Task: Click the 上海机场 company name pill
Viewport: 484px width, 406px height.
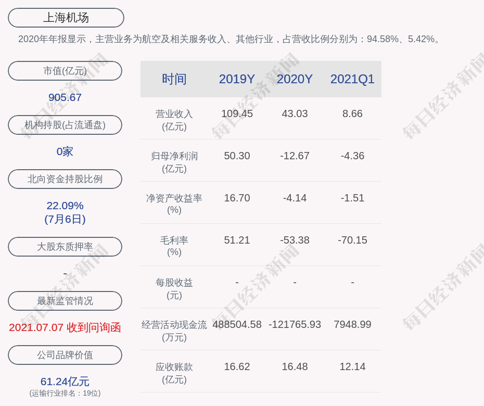Action: pyautogui.click(x=66, y=18)
